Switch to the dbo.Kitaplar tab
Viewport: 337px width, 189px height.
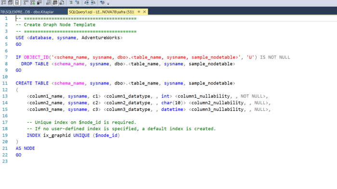(x=27, y=12)
